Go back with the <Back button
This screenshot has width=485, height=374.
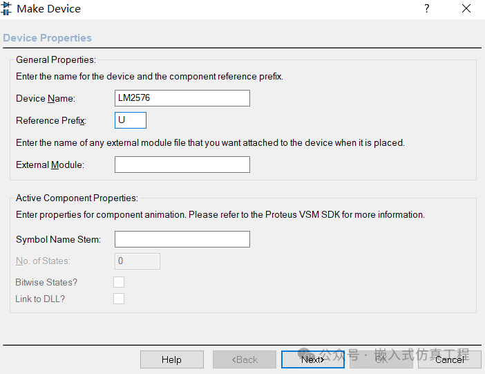click(x=245, y=359)
